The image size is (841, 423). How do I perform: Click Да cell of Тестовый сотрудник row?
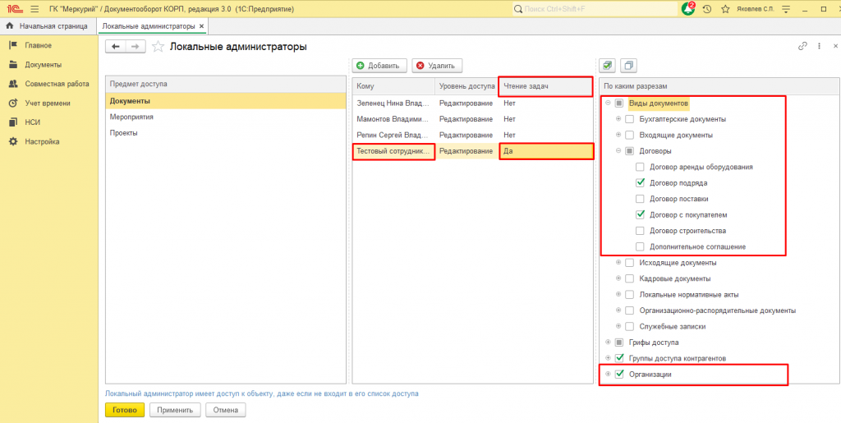[x=546, y=152]
